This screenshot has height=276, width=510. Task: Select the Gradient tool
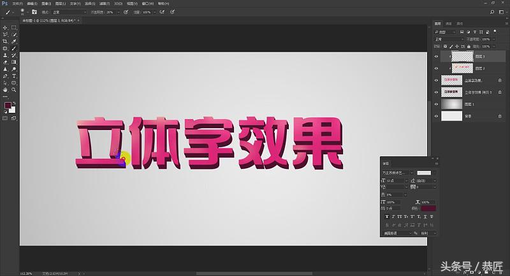click(x=13, y=62)
